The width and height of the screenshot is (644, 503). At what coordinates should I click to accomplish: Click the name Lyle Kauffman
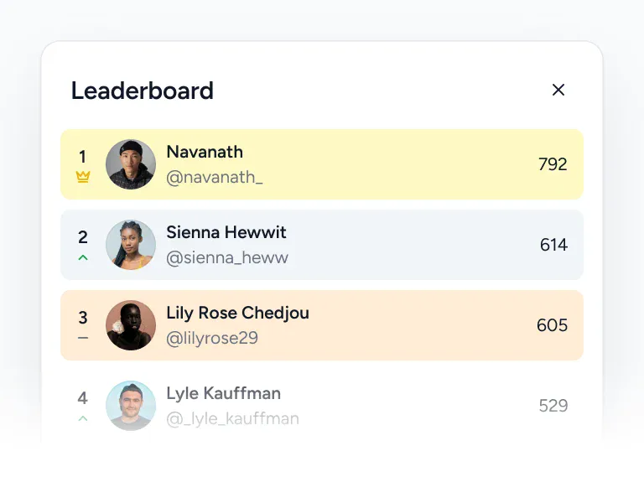click(223, 394)
